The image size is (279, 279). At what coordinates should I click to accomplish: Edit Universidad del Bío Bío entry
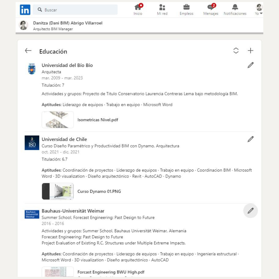coord(250,65)
